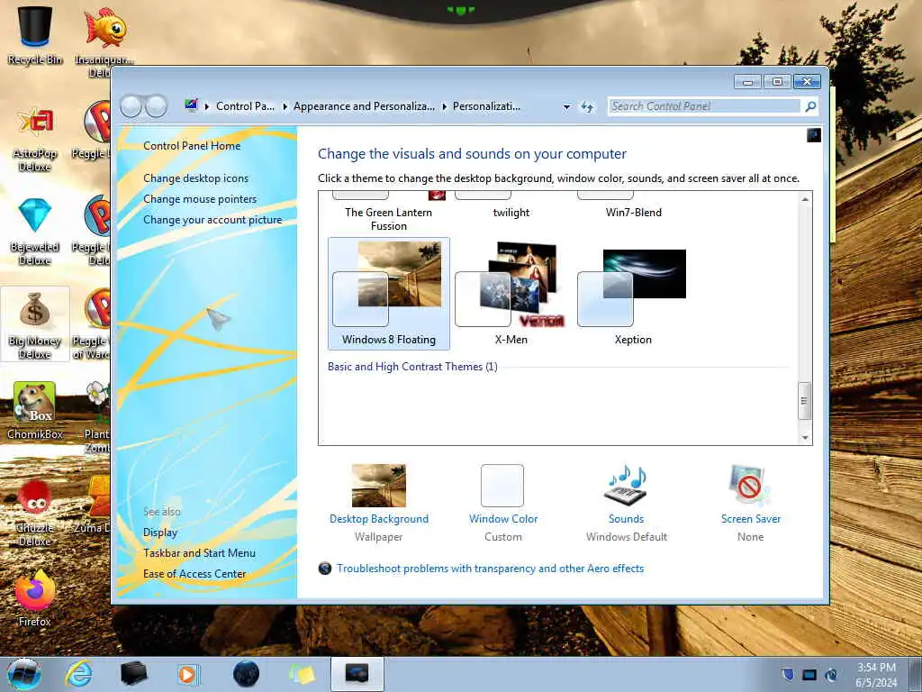Click the Forward navigation button
Viewport: 922px width, 692px height.
[x=157, y=106]
